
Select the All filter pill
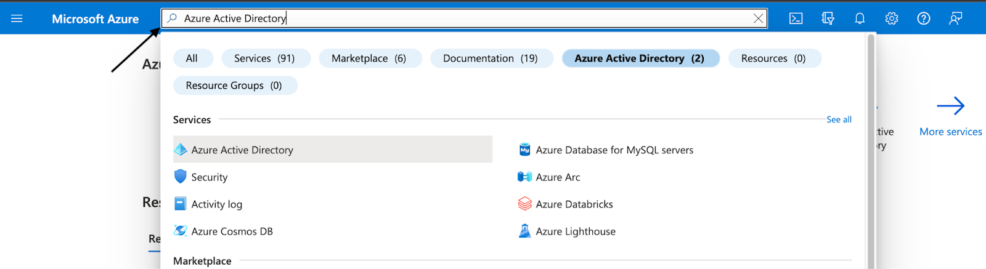(192, 58)
